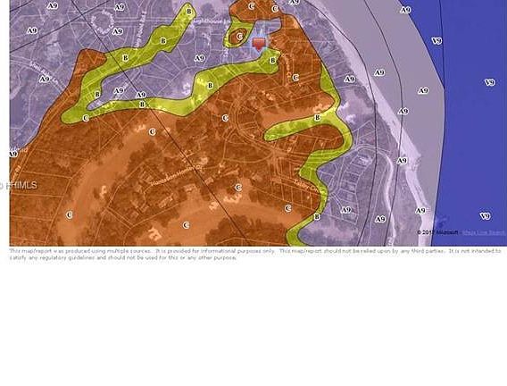Open the faint link beside the Microsoft copyright
The image size is (507, 386).
coord(484,232)
